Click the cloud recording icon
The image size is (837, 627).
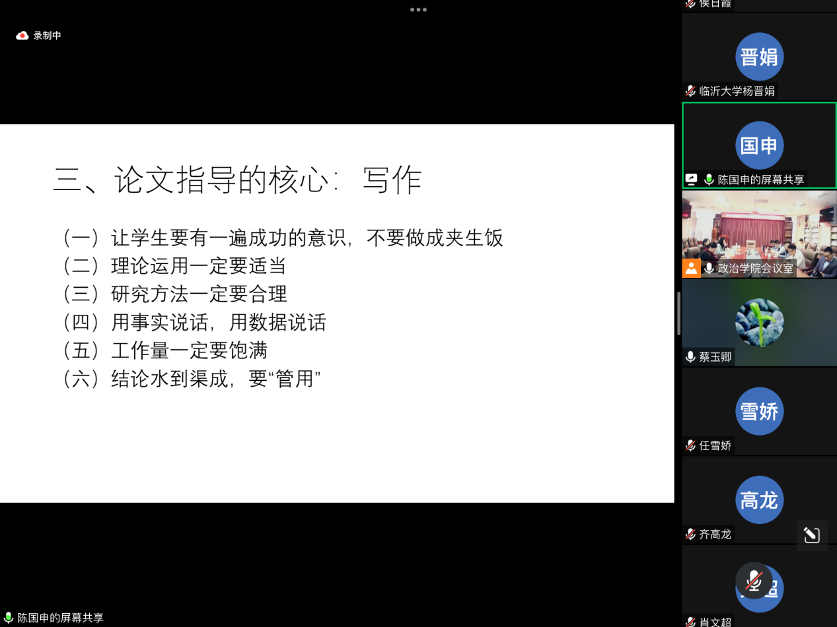[22, 36]
